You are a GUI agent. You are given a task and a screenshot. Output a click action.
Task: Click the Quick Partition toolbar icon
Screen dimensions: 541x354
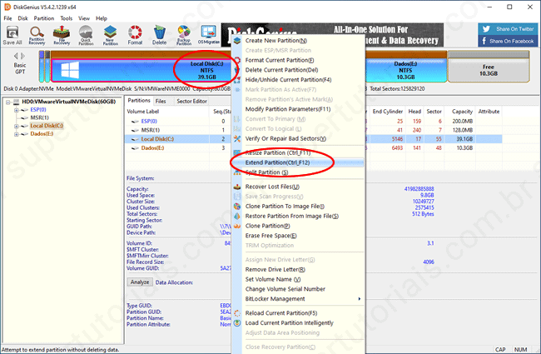coord(87,35)
